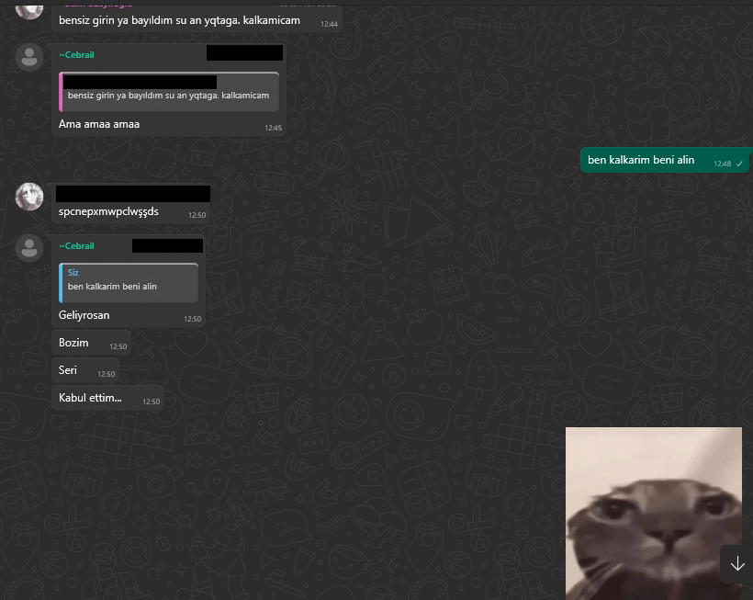Jump to quoted message 'ben kalkarim beni alin'
The width and height of the screenshot is (753, 600).
pyautogui.click(x=129, y=283)
